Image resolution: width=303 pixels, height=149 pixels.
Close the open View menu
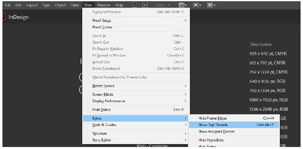88,5
